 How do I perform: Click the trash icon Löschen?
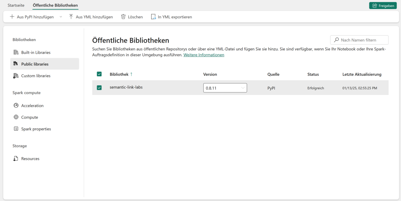point(123,17)
